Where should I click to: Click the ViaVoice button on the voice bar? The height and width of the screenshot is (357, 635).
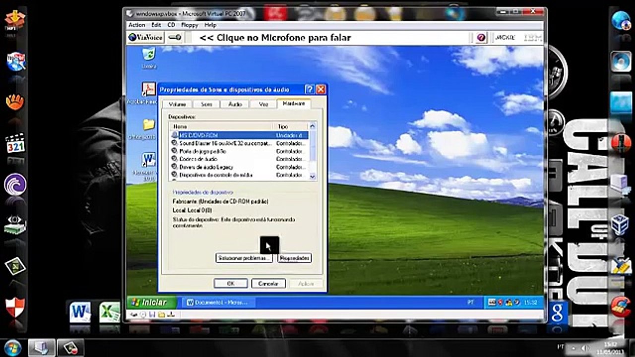pos(146,38)
